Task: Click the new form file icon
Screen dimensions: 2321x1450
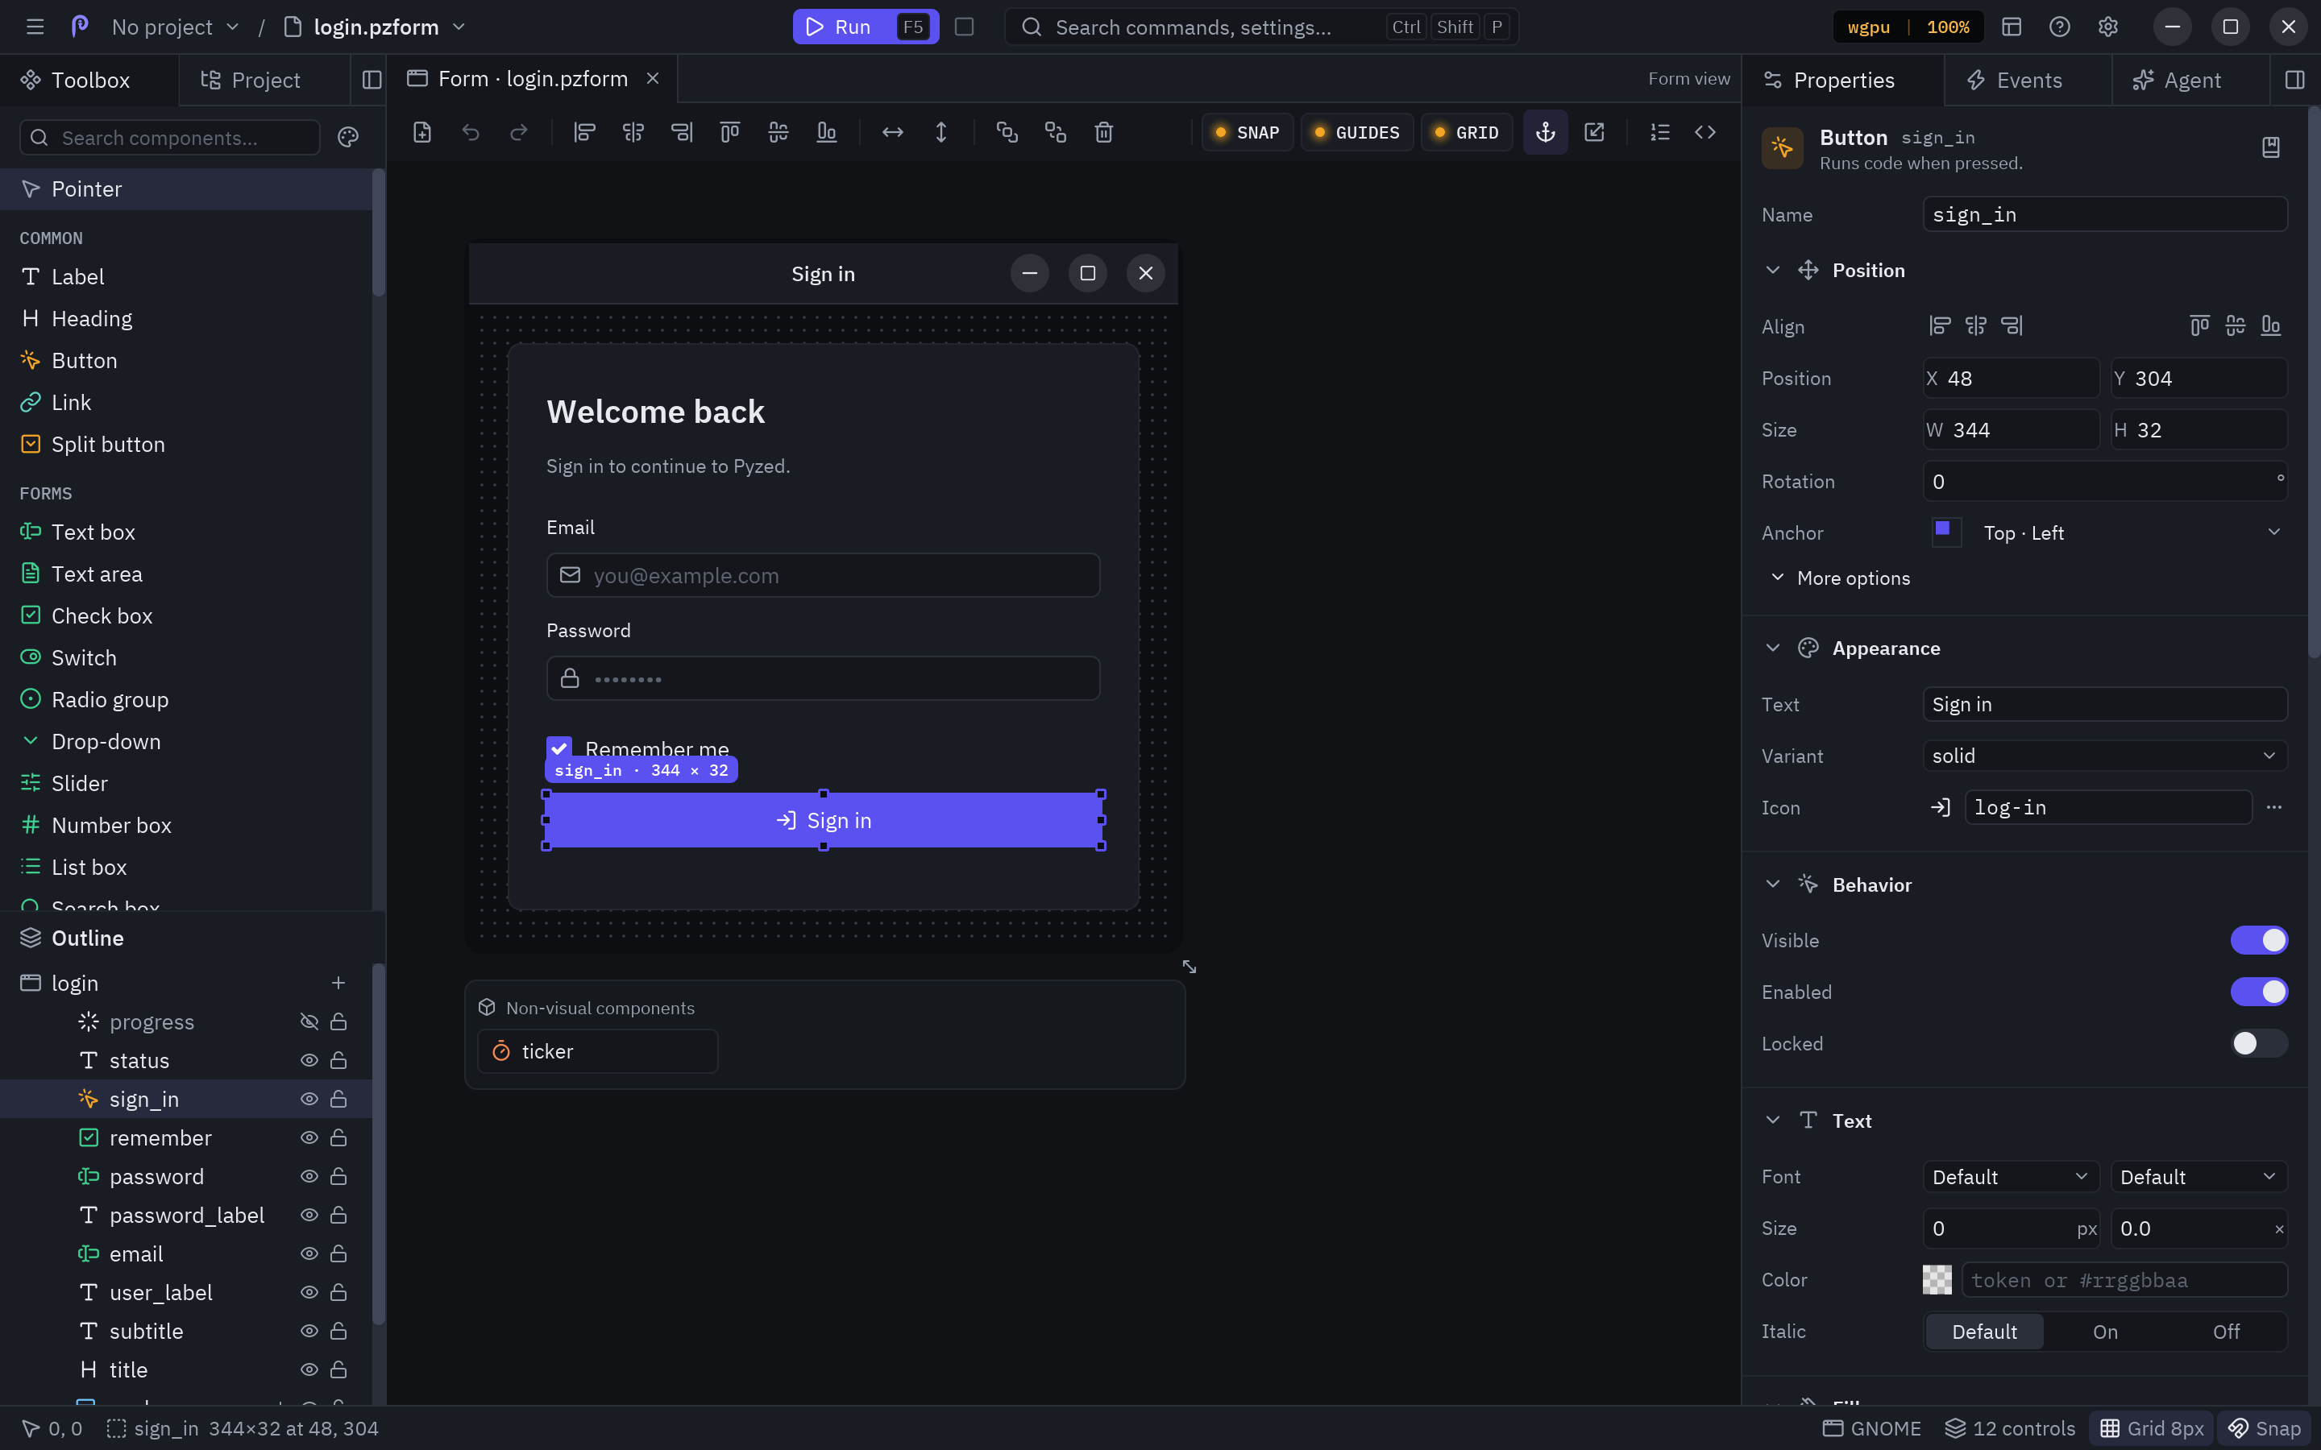Action: pyautogui.click(x=422, y=132)
